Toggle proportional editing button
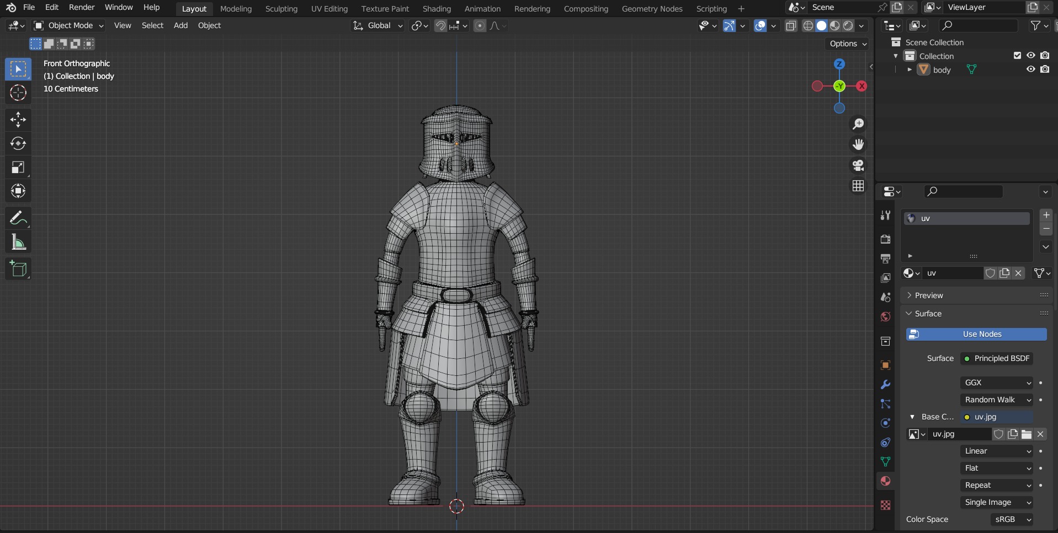This screenshot has height=533, width=1058. [x=480, y=26]
